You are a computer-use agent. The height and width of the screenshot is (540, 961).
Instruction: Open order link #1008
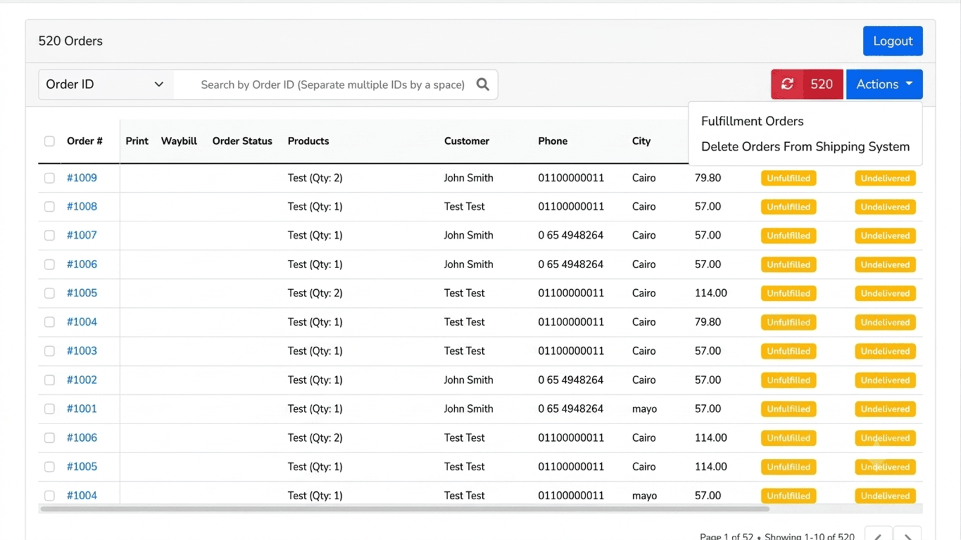click(82, 206)
